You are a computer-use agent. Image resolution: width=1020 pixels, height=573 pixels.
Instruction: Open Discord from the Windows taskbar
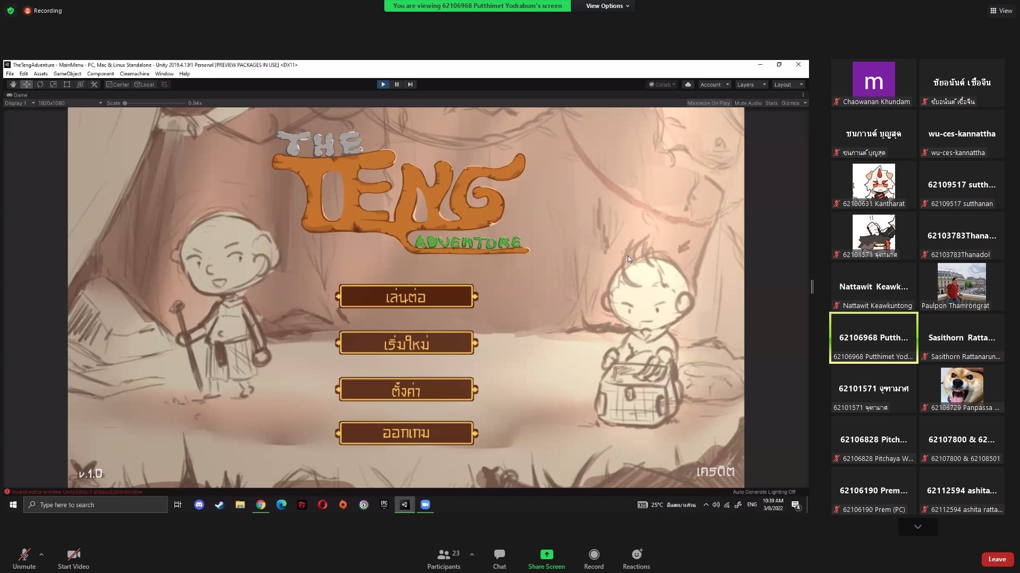click(199, 504)
